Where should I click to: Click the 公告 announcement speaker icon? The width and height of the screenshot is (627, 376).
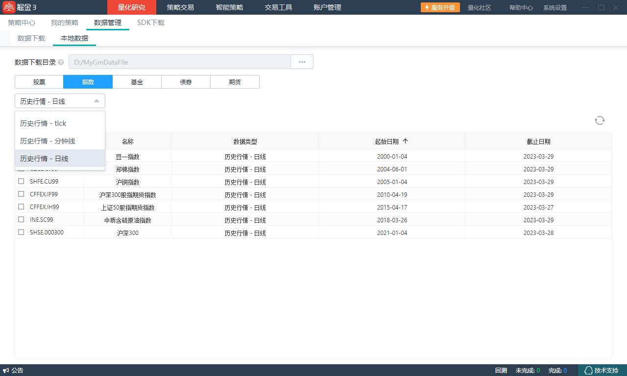click(x=6, y=371)
